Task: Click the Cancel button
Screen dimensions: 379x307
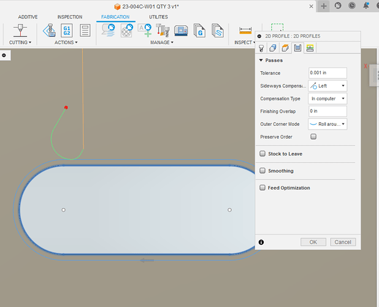Action: (343, 242)
